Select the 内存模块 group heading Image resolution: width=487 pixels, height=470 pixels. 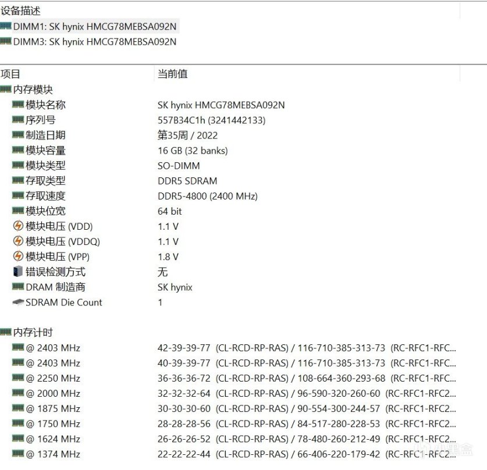[33, 90]
